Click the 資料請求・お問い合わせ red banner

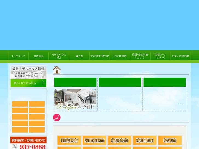click(x=28, y=140)
